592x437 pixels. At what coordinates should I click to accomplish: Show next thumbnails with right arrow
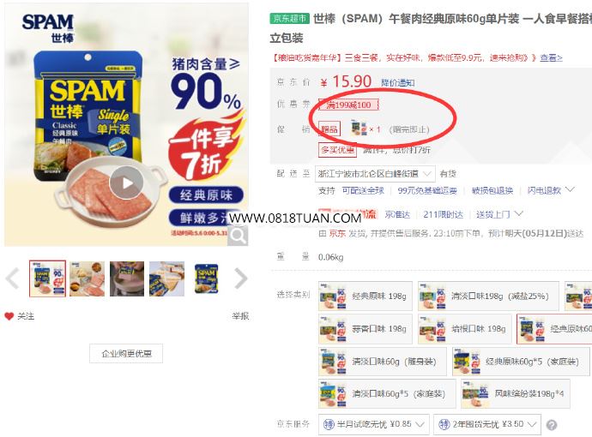(240, 278)
